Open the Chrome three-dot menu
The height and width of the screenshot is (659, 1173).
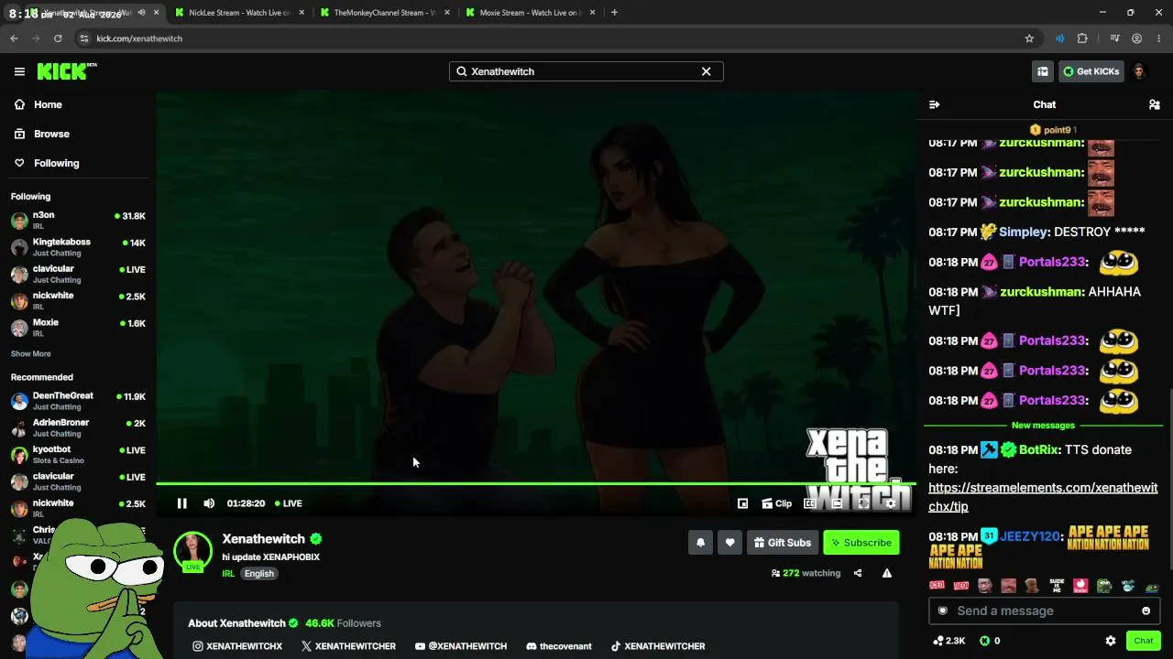1158,38
